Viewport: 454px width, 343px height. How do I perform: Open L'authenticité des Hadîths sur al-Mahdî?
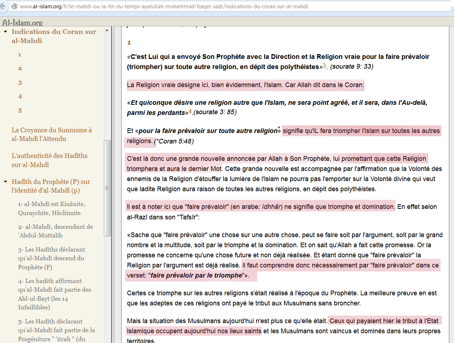point(50,160)
